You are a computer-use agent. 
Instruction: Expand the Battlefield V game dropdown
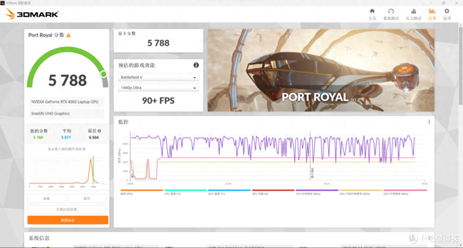pyautogui.click(x=158, y=77)
